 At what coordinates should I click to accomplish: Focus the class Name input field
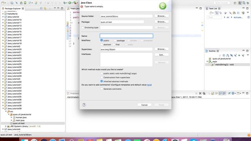pyautogui.click(x=126, y=36)
